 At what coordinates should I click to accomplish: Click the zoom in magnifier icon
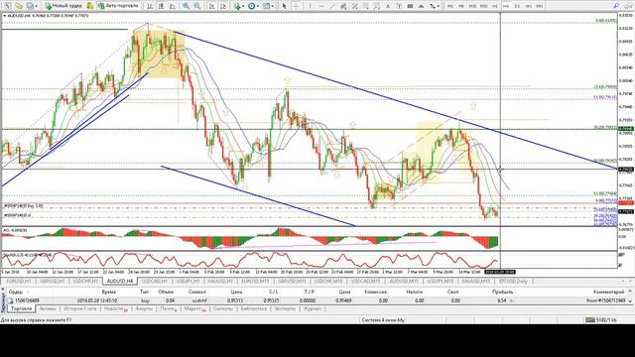click(x=186, y=6)
